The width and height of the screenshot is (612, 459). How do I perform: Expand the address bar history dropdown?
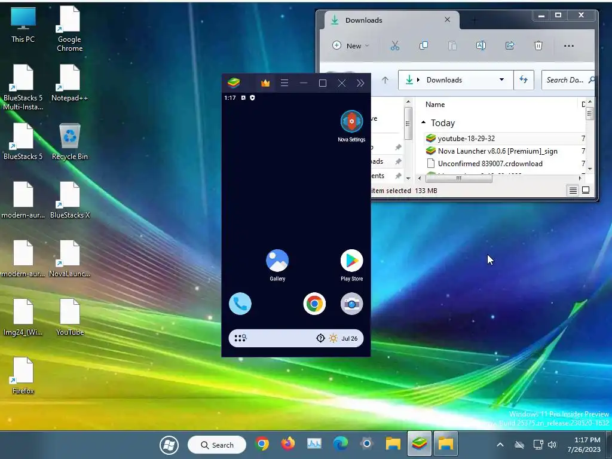click(501, 80)
